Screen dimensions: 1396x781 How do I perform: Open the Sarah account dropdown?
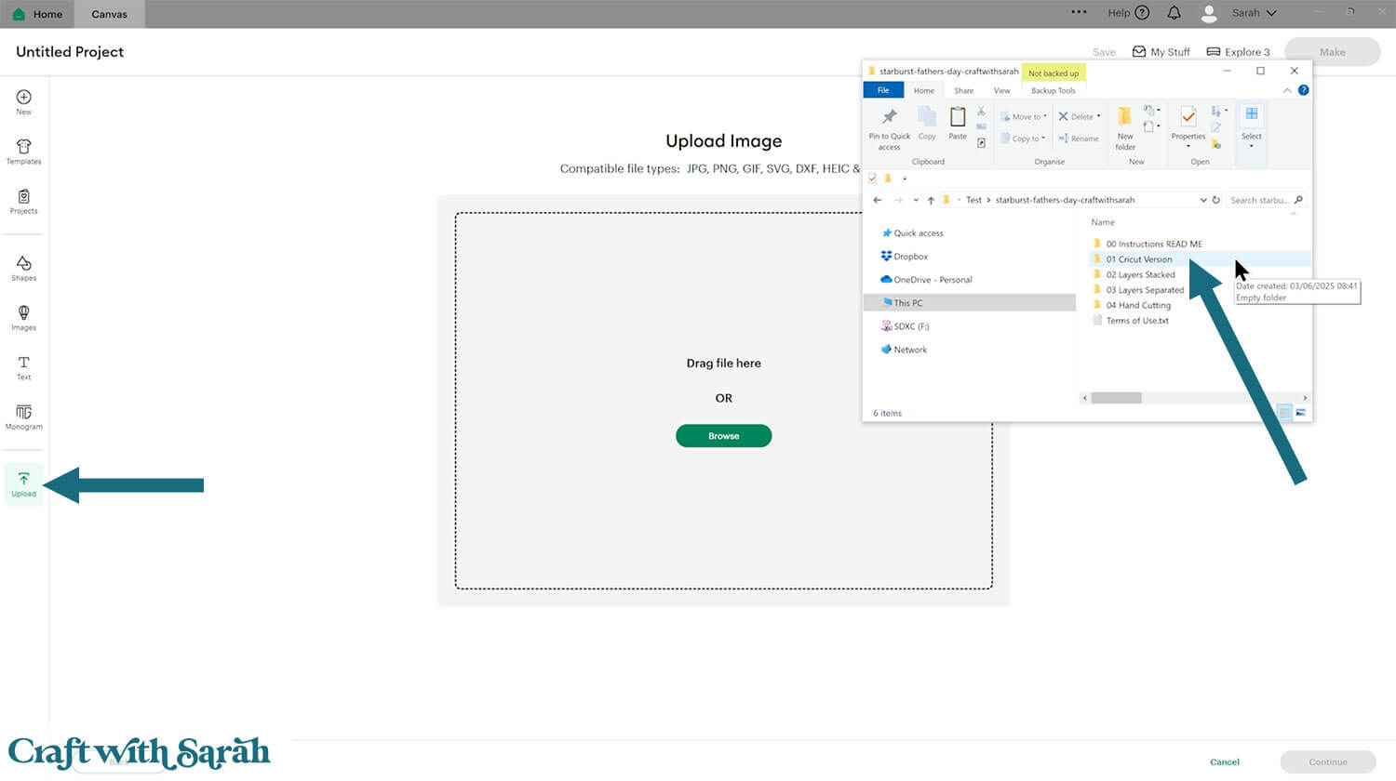tap(1254, 13)
